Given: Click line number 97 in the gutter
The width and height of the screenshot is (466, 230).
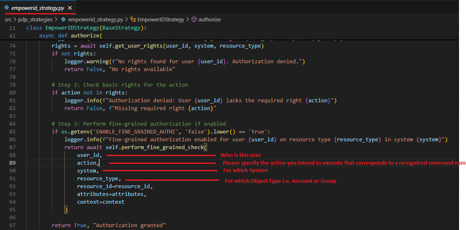Looking at the screenshot, I should coord(12,225).
